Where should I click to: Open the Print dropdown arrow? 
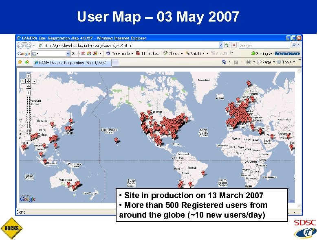254,62
